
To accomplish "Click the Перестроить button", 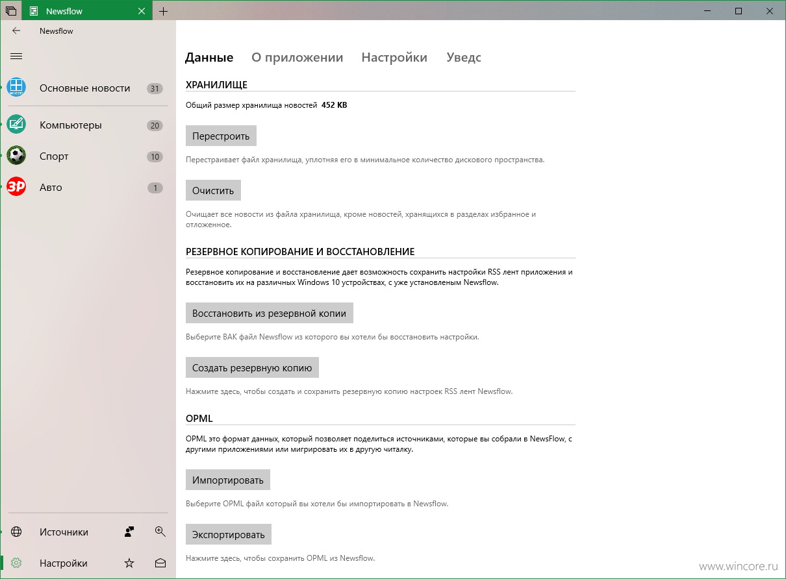I will pos(221,136).
